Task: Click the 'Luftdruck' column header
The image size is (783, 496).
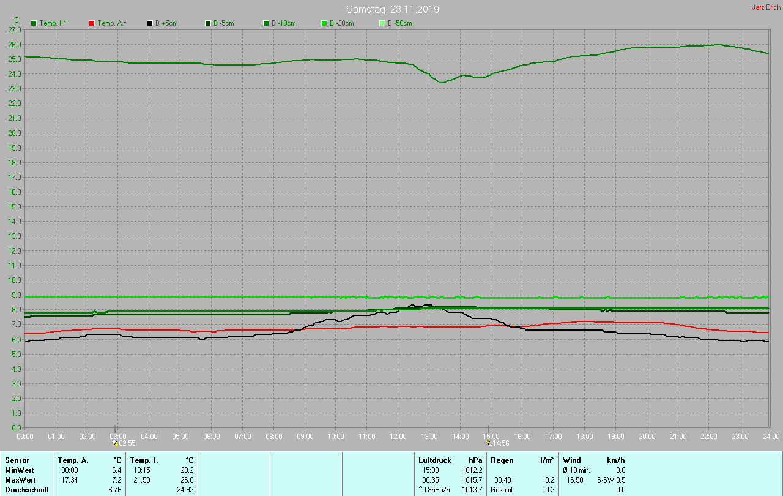Action: click(x=435, y=460)
